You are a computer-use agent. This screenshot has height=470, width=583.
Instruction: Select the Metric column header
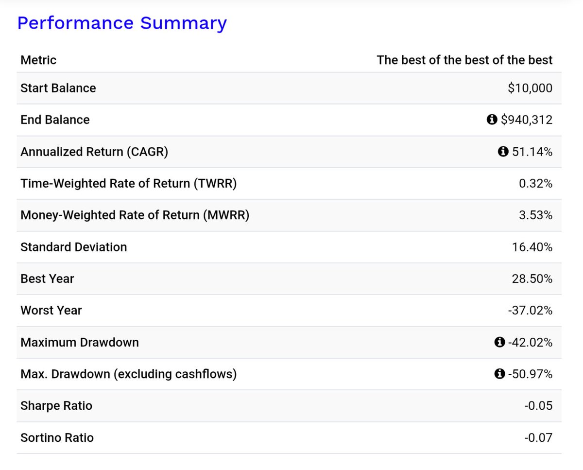[x=38, y=60]
